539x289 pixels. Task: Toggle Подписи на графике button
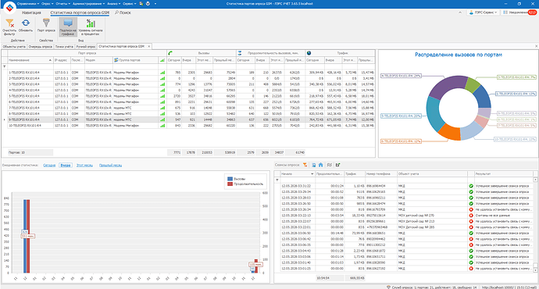pyautogui.click(x=68, y=27)
